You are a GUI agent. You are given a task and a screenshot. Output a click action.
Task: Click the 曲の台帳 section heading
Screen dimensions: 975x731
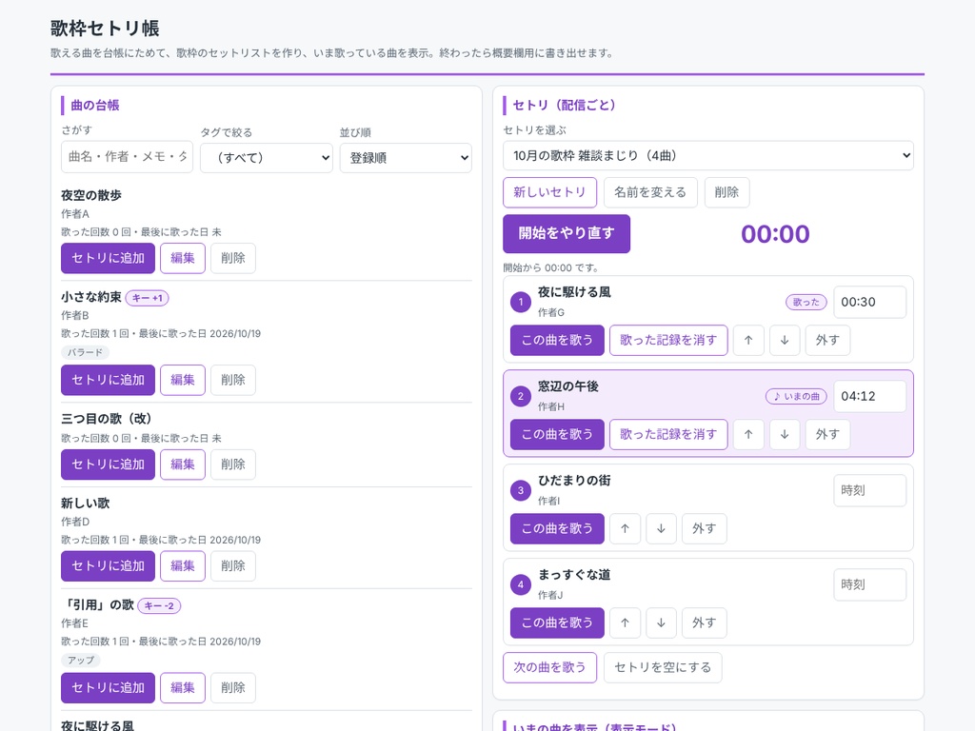95,105
